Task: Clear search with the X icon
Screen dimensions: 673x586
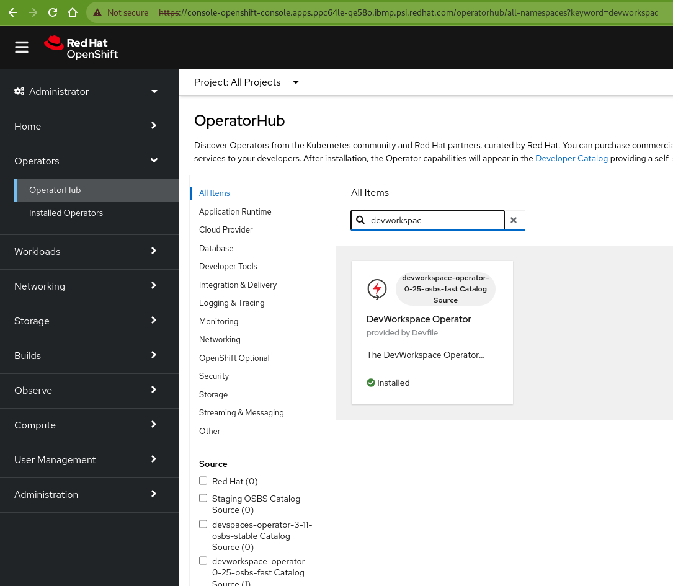Action: (514, 220)
